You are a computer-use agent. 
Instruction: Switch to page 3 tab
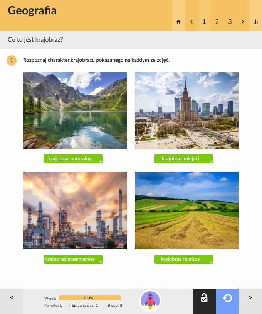(230, 22)
